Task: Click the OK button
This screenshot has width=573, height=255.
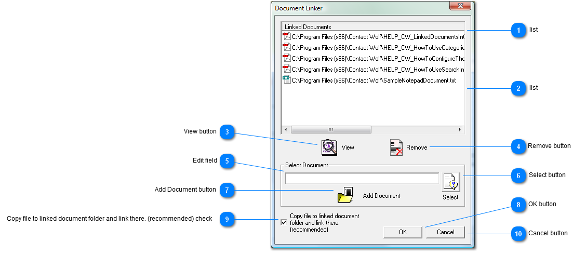Action: point(403,232)
